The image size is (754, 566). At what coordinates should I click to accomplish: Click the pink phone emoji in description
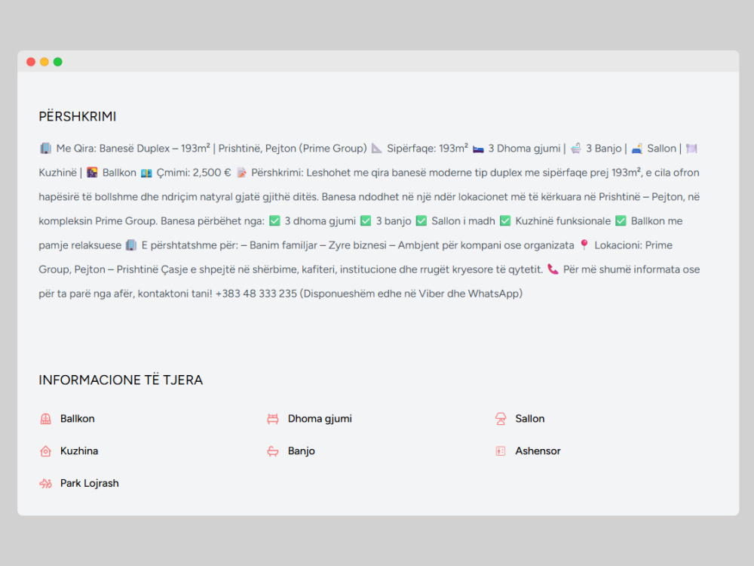553,269
